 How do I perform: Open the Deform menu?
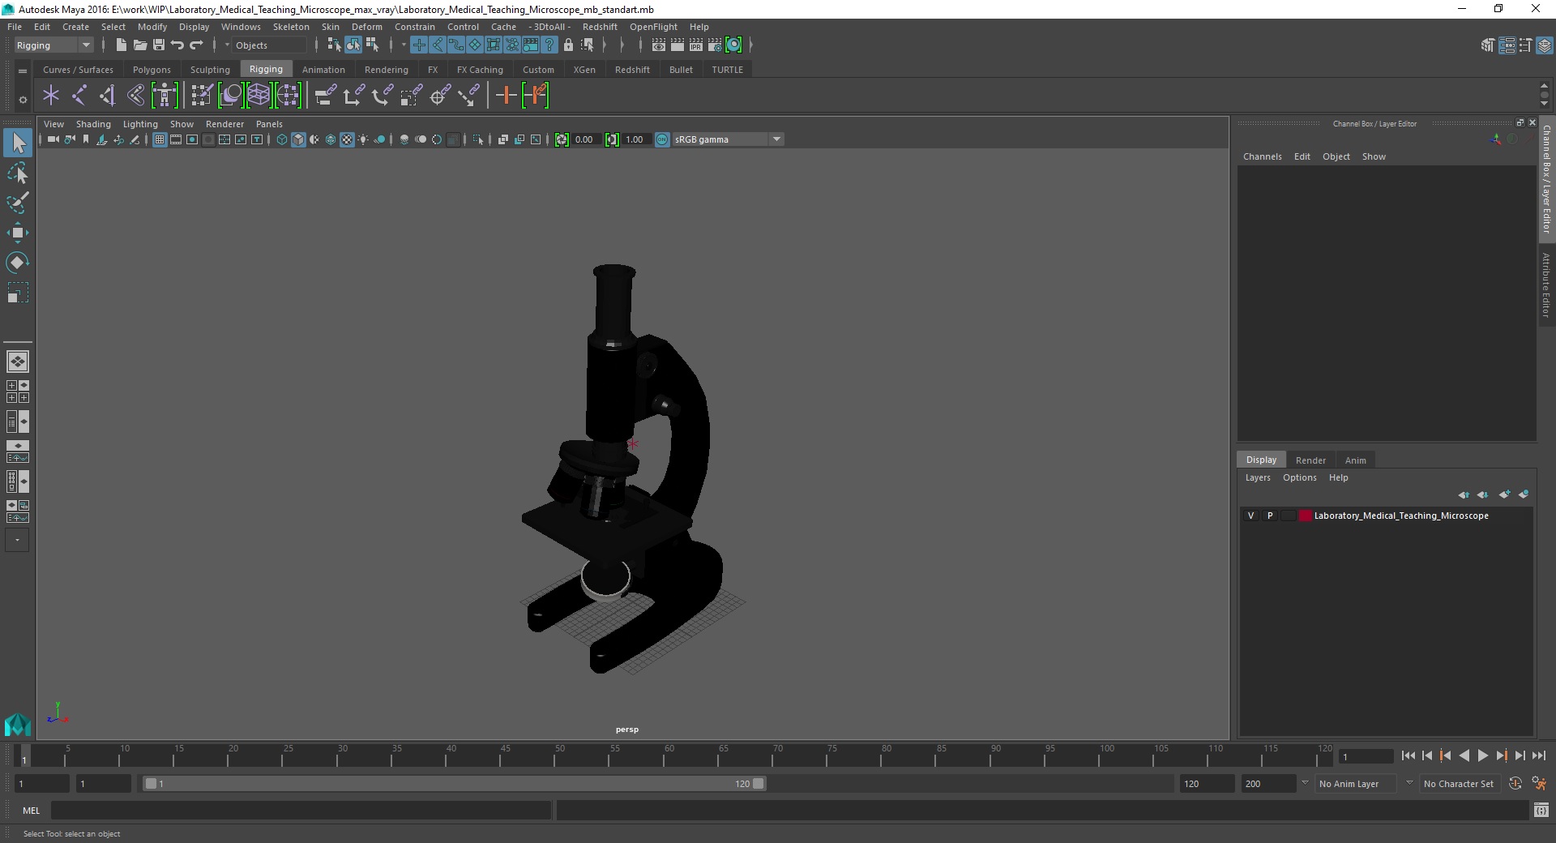(x=367, y=27)
